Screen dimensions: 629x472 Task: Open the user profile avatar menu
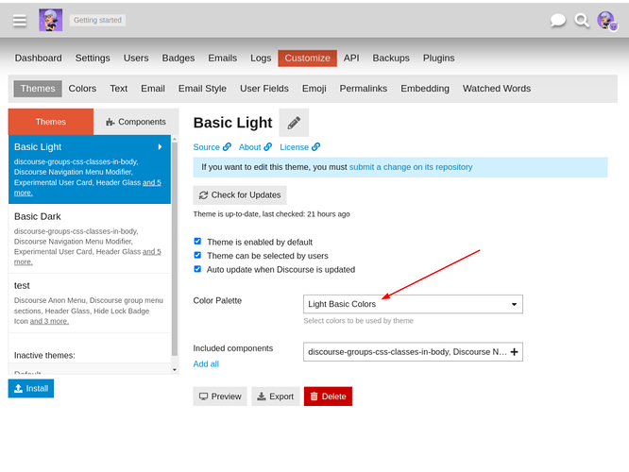pyautogui.click(x=606, y=21)
